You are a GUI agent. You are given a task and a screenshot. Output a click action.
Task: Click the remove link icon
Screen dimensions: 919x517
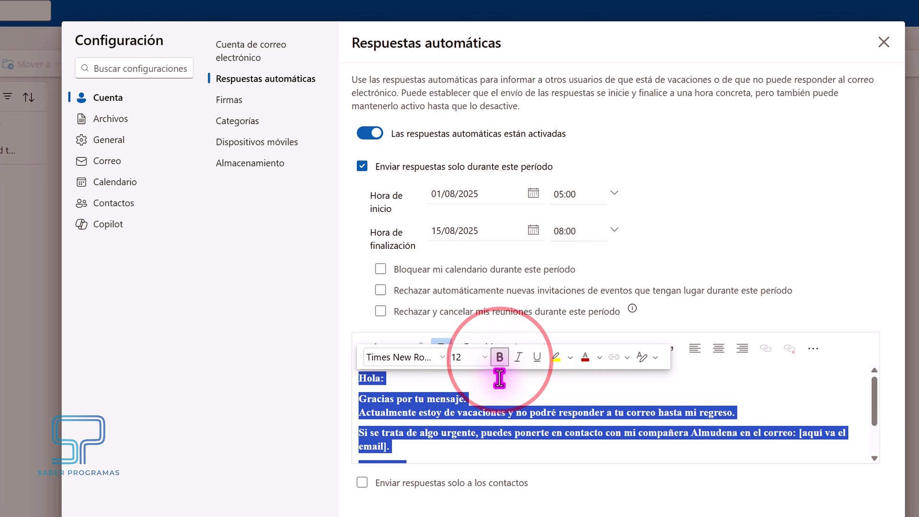point(789,348)
